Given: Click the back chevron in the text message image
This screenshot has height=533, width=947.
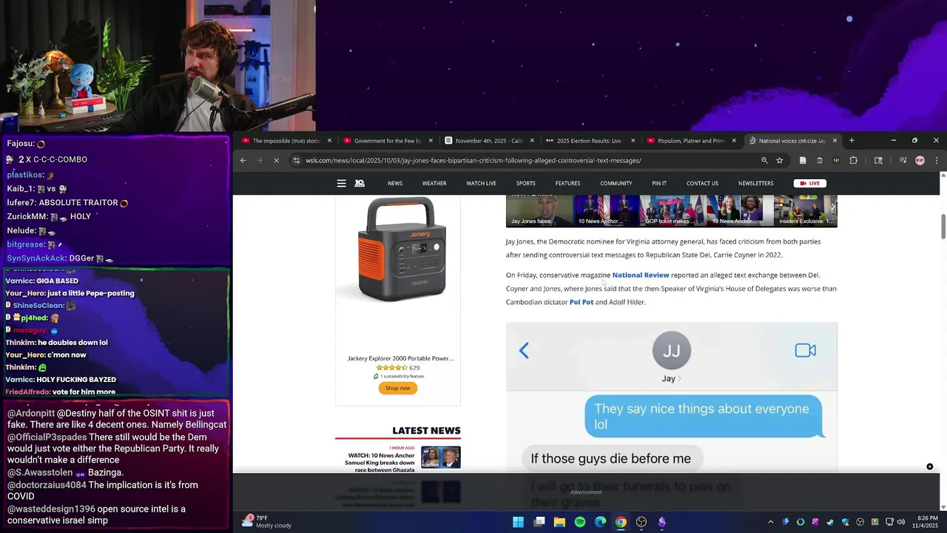Looking at the screenshot, I should pos(524,350).
